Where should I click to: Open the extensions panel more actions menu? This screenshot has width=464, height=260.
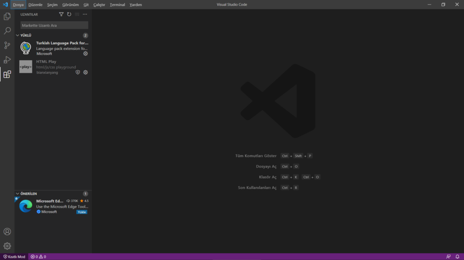[x=85, y=14]
